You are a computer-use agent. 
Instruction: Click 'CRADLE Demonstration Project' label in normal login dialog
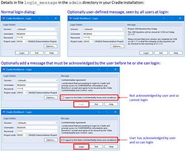click(42, 41)
